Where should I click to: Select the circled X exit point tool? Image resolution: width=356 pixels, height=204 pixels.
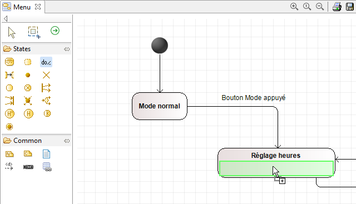tap(28, 88)
